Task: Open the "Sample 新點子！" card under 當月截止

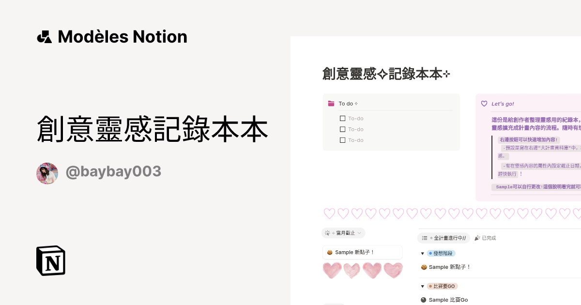Action: point(362,252)
